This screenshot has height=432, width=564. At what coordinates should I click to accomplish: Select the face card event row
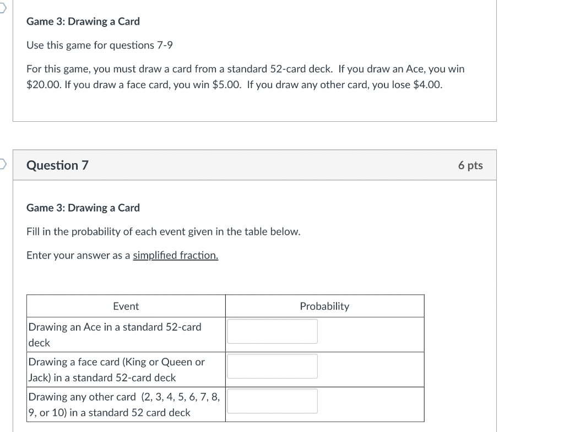click(126, 369)
